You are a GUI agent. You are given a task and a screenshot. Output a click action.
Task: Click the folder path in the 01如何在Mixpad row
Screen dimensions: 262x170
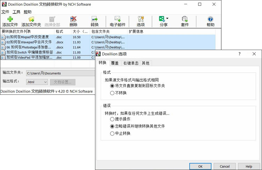coord(108,37)
